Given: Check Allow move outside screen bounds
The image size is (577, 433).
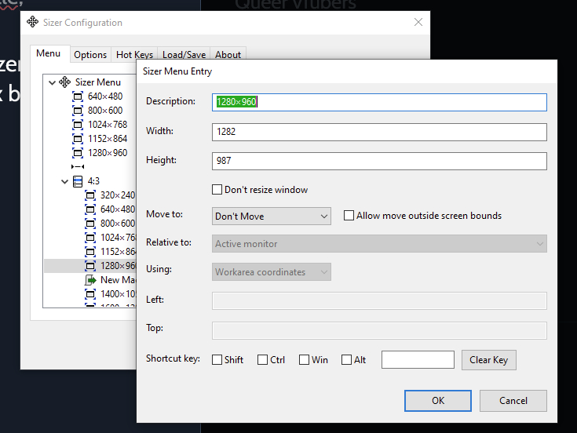Looking at the screenshot, I should coord(349,216).
